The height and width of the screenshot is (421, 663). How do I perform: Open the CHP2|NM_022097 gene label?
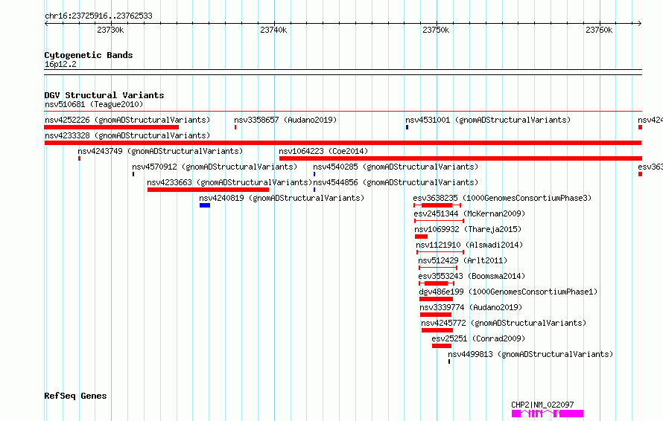coord(542,405)
